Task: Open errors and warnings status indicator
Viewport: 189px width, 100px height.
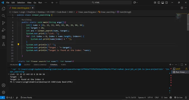Action: pyautogui.click(x=10, y=97)
